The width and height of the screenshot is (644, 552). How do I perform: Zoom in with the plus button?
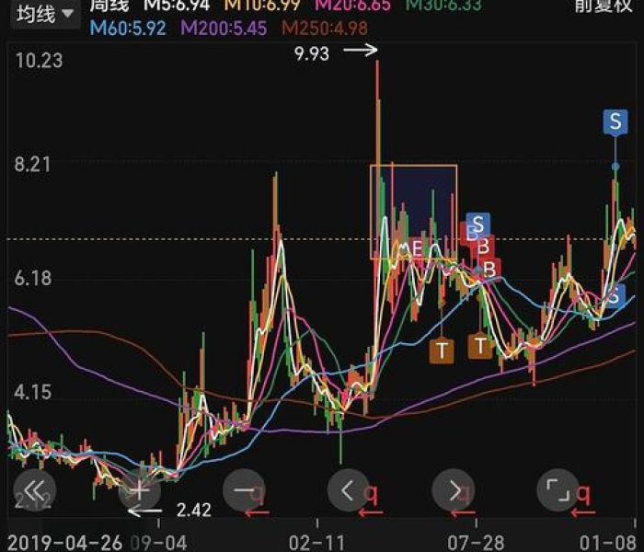(139, 490)
